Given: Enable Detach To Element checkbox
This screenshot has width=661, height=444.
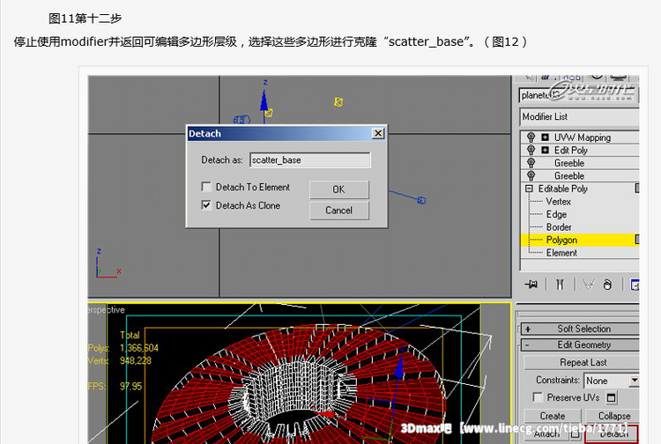Looking at the screenshot, I should (x=206, y=186).
